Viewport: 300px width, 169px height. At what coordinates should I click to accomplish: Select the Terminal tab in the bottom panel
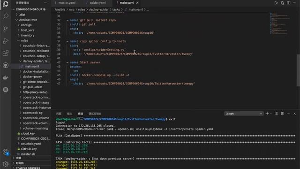click(x=80, y=114)
